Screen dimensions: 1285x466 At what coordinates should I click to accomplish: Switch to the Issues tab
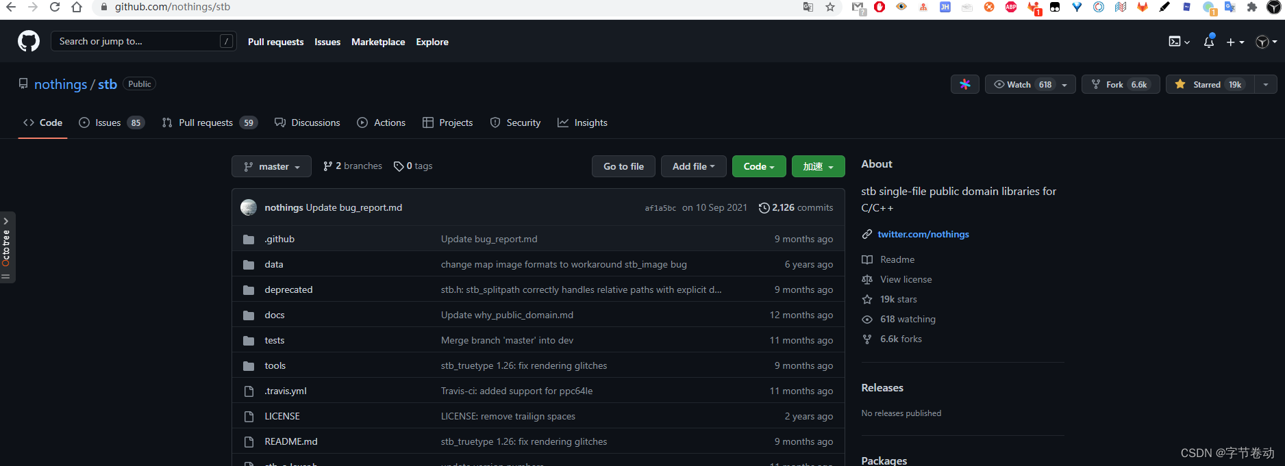pos(112,122)
